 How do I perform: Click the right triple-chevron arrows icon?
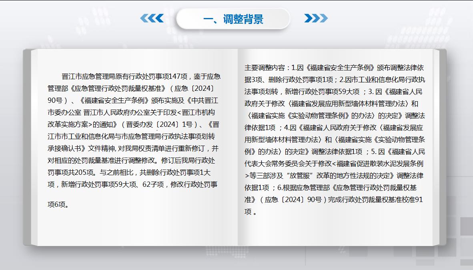[x=316, y=18]
